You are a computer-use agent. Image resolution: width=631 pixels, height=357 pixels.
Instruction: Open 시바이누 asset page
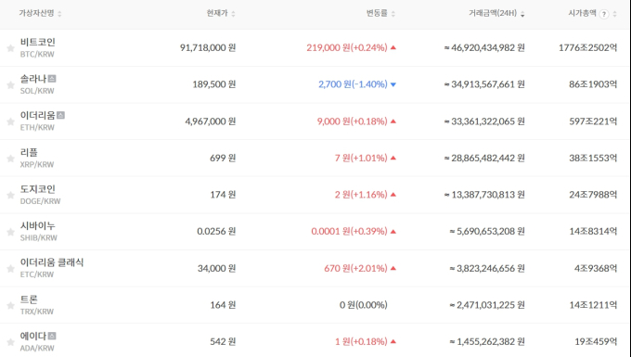(x=38, y=226)
